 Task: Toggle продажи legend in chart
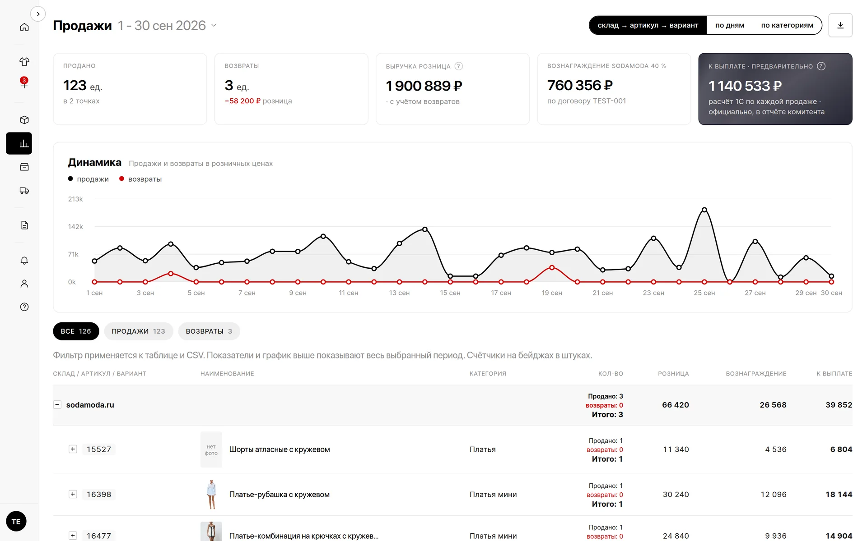coord(89,179)
